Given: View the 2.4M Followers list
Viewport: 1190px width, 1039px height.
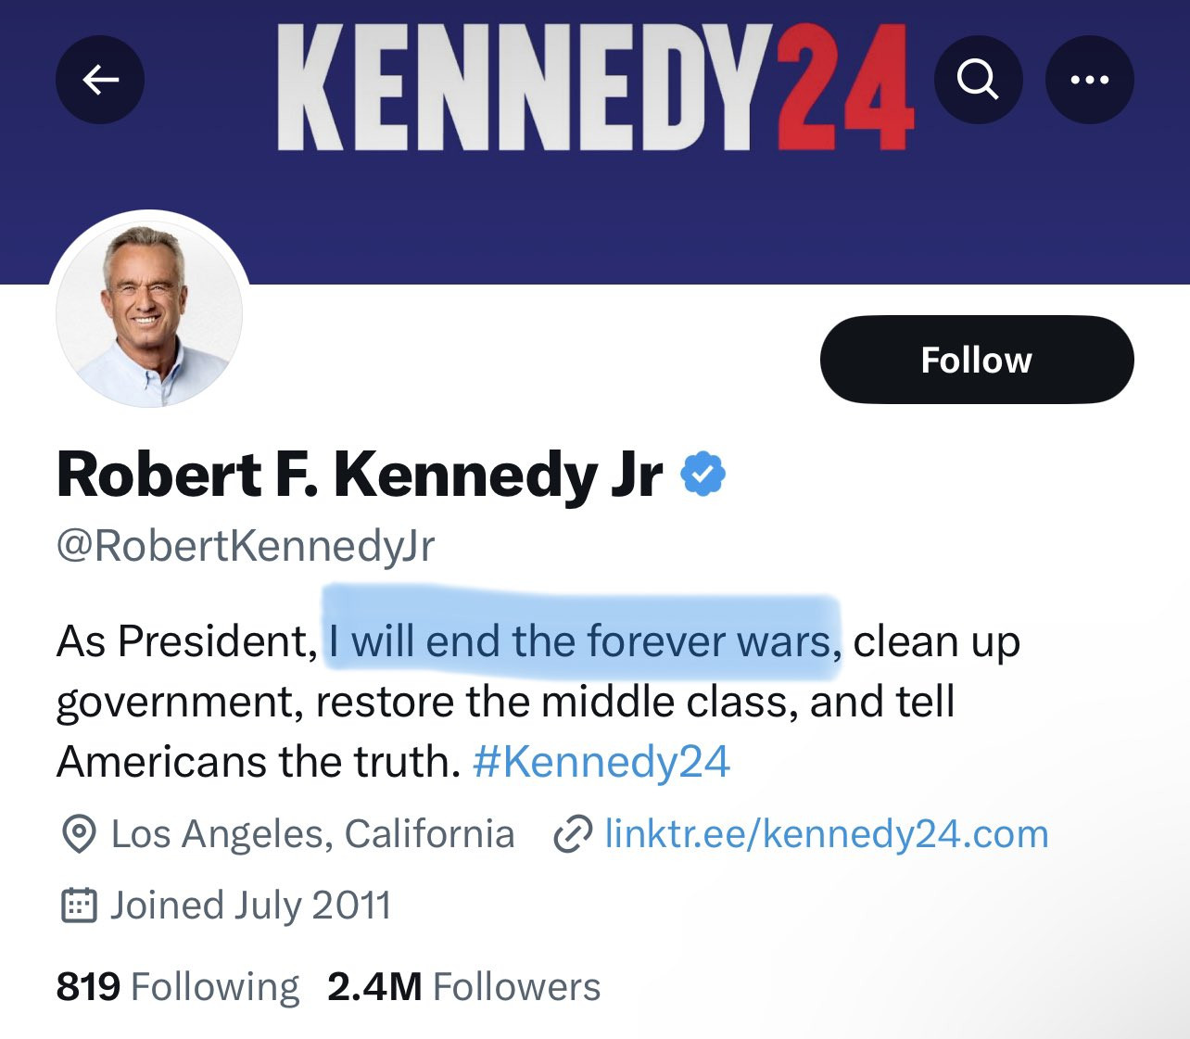Looking at the screenshot, I should 463,986.
